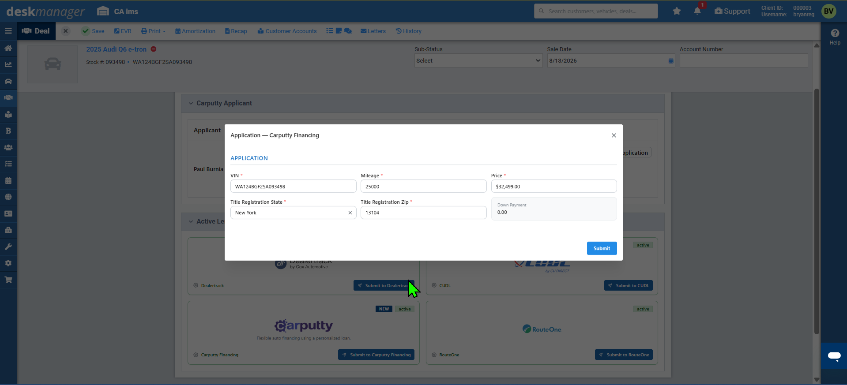Open Amortization from the toolbar
This screenshot has height=385, width=847.
[x=195, y=31]
